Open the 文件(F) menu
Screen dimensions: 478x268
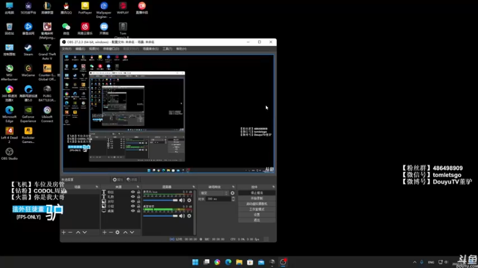(x=66, y=49)
